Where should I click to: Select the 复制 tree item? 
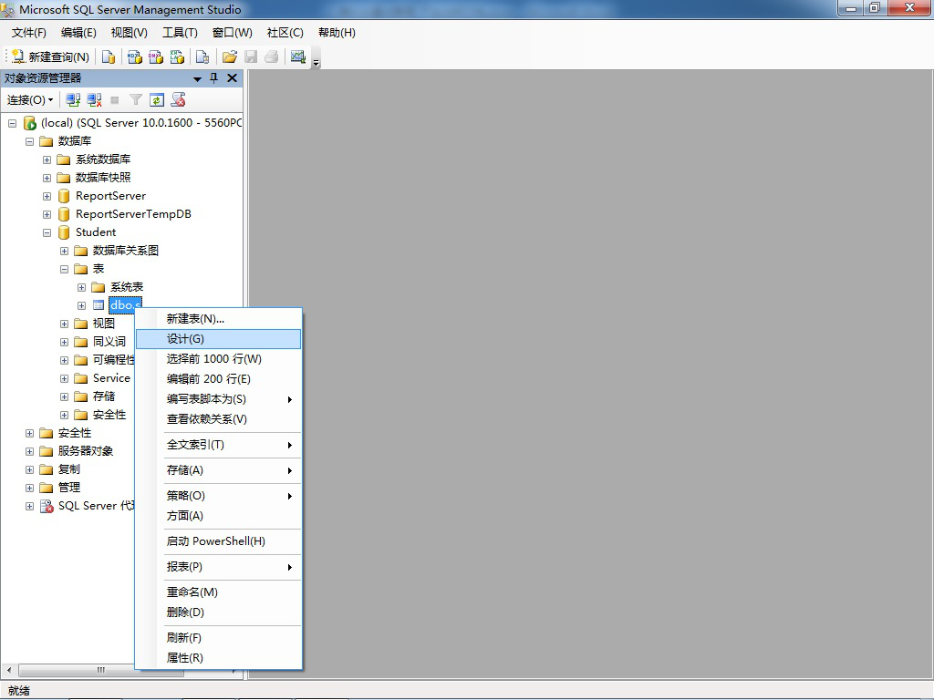click(x=69, y=469)
